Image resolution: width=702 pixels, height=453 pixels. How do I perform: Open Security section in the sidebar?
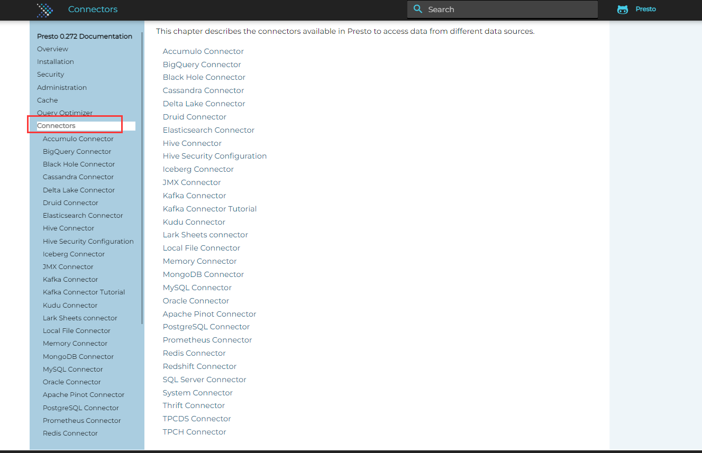[51, 75]
